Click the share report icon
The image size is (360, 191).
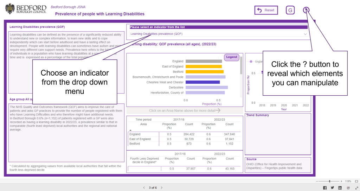coord(348,188)
